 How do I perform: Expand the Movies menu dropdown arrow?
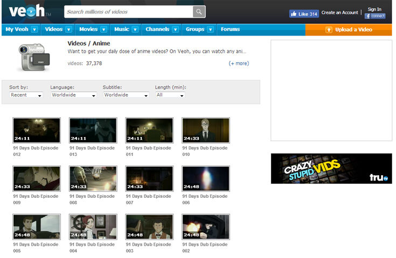[x=104, y=30]
